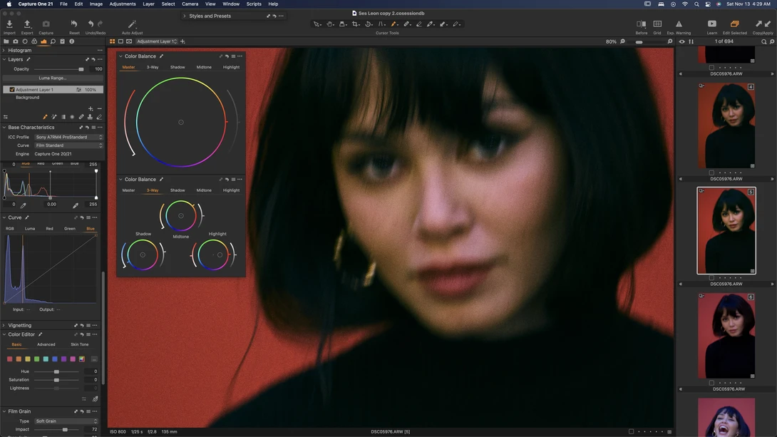Open the ICC Profile dropdown
The width and height of the screenshot is (777, 437).
69,138
